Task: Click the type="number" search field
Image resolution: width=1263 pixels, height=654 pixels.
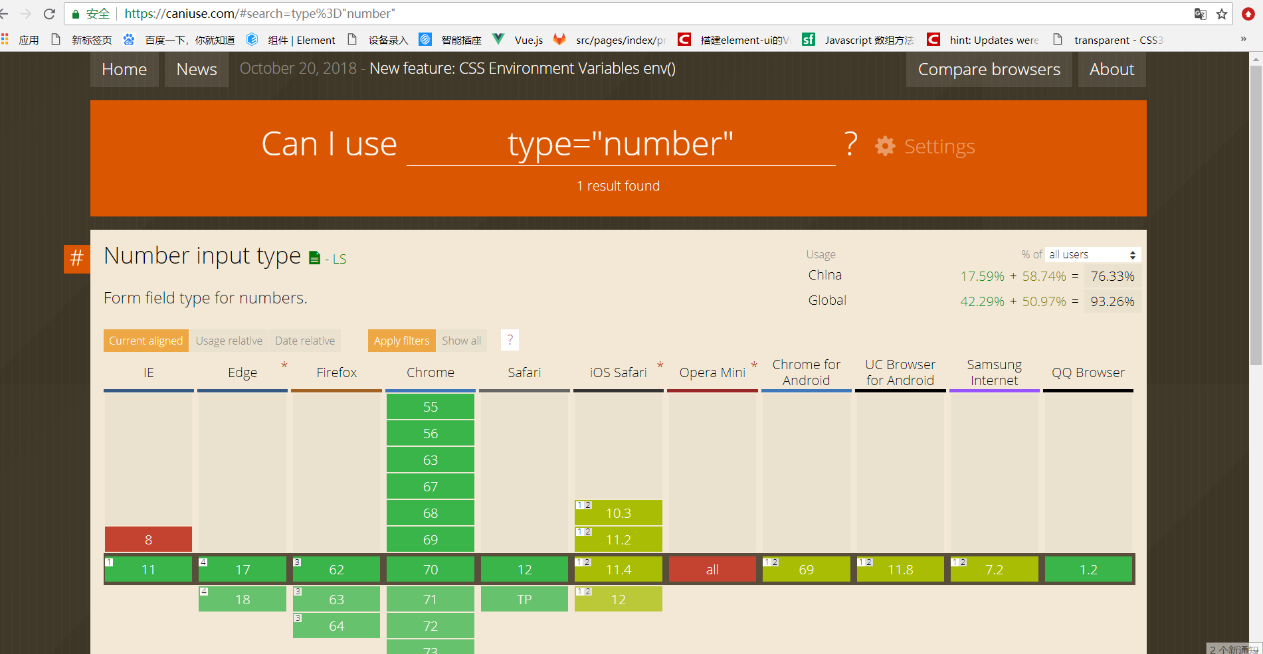Action: tap(621, 144)
